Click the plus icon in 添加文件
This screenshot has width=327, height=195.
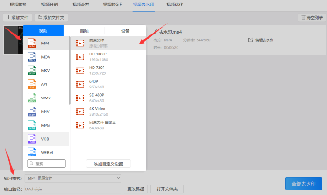[x=8, y=17]
